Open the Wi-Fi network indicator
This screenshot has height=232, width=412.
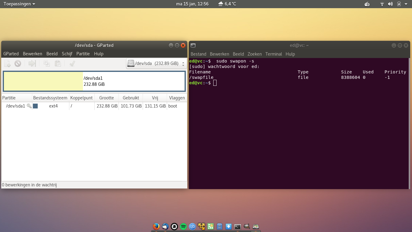coord(382,4)
